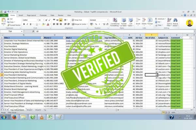Image resolution: width=196 pixels, height=130 pixels.
Task: Toggle Middle Align for cell
Action: tap(57, 20)
